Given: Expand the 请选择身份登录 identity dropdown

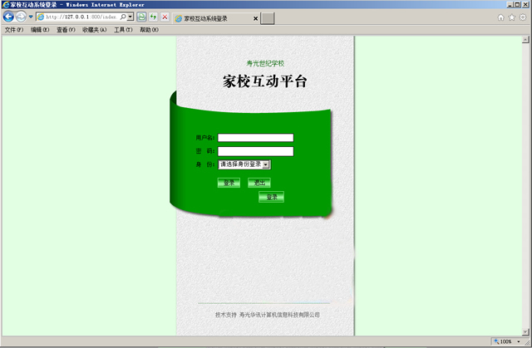Looking at the screenshot, I should [x=266, y=164].
